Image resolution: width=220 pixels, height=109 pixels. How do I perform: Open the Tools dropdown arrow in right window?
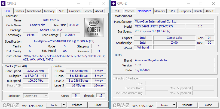[174, 105]
